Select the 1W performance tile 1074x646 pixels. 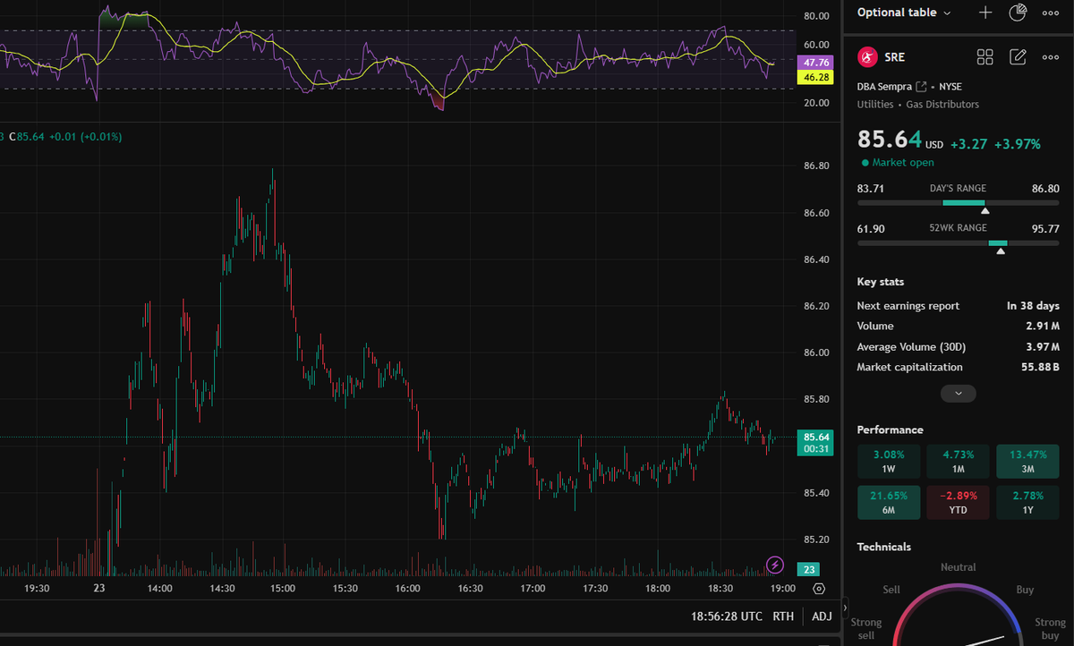[889, 461]
